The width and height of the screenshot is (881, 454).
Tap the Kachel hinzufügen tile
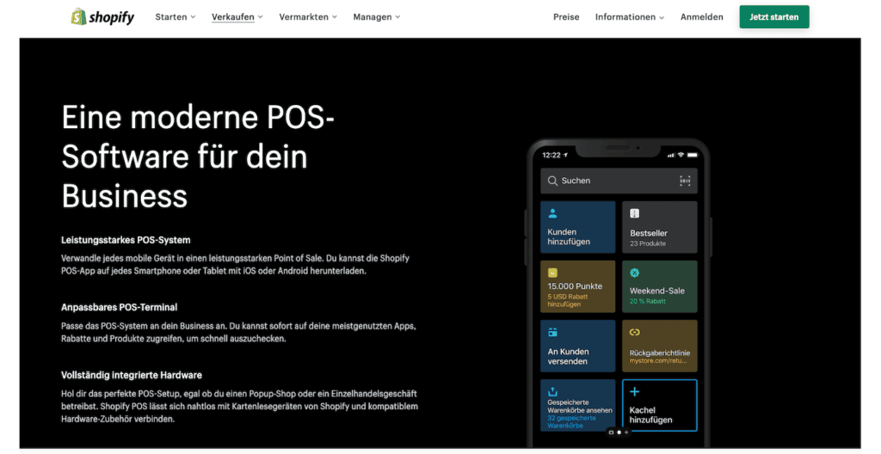click(660, 405)
